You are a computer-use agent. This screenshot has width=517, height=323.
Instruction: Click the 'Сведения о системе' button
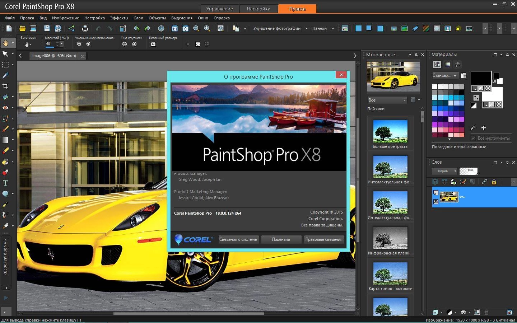click(238, 239)
